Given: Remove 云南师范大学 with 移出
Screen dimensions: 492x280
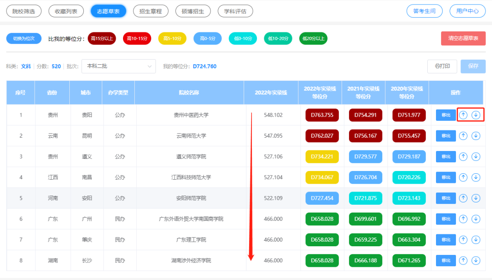Looking at the screenshot, I should pyautogui.click(x=446, y=136).
